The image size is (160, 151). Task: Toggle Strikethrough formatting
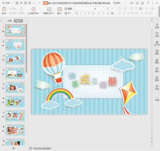(x=89, y=13)
